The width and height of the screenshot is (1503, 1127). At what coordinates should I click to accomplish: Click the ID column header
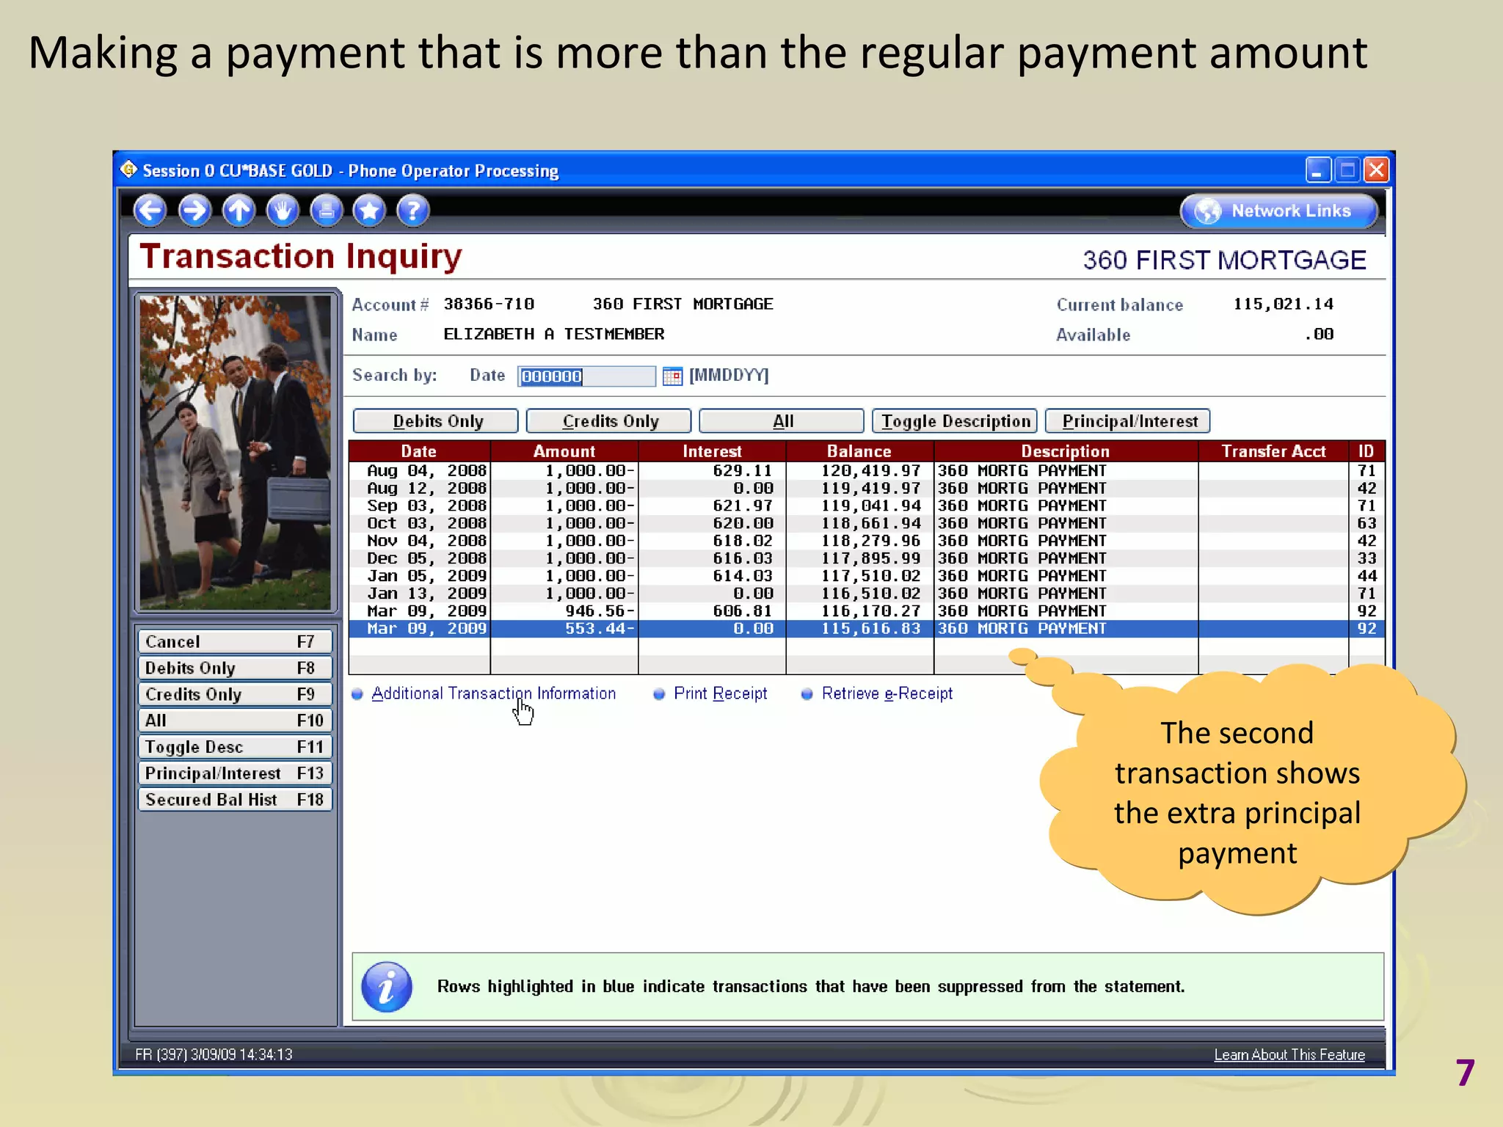1366,451
